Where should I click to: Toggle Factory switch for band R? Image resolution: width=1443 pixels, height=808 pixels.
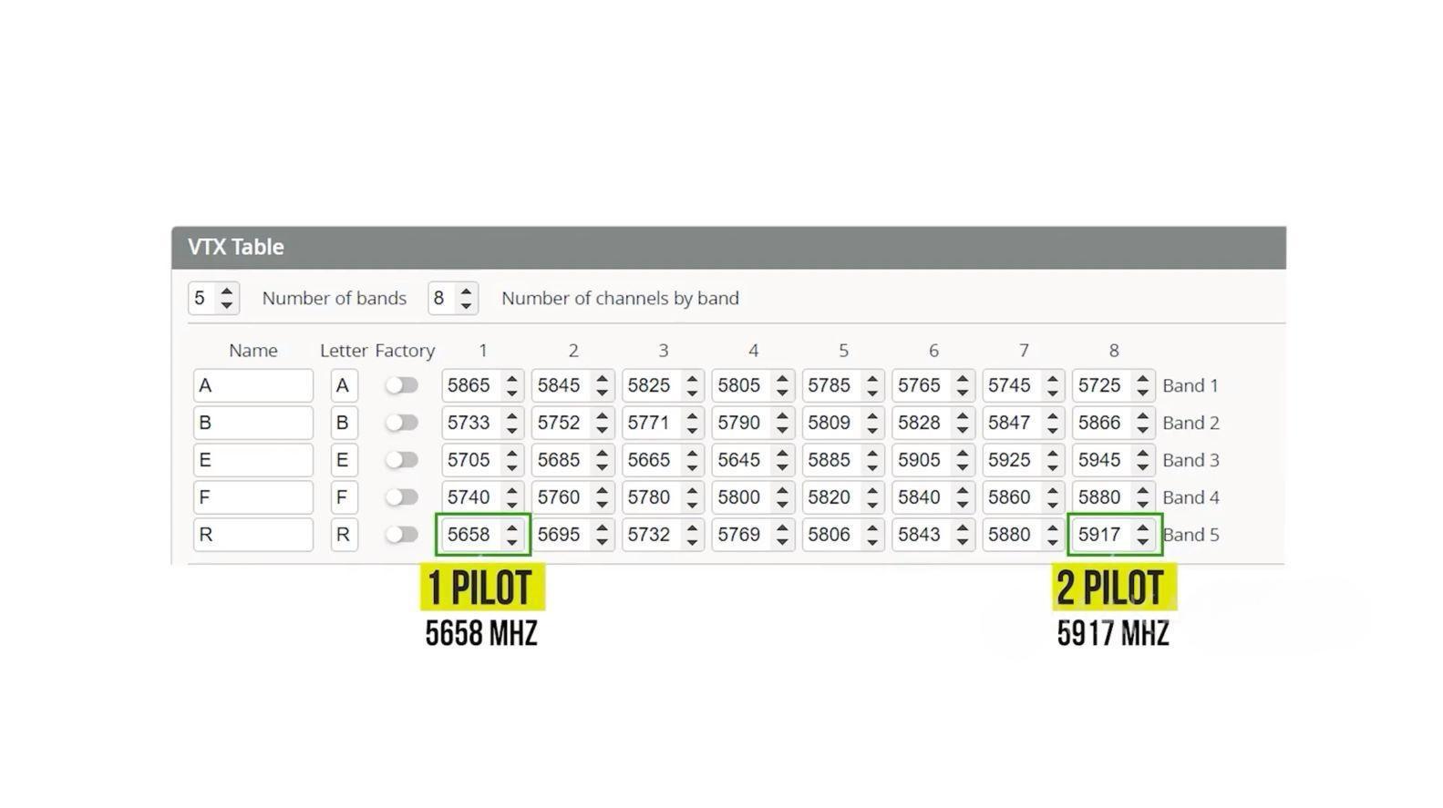coord(401,535)
